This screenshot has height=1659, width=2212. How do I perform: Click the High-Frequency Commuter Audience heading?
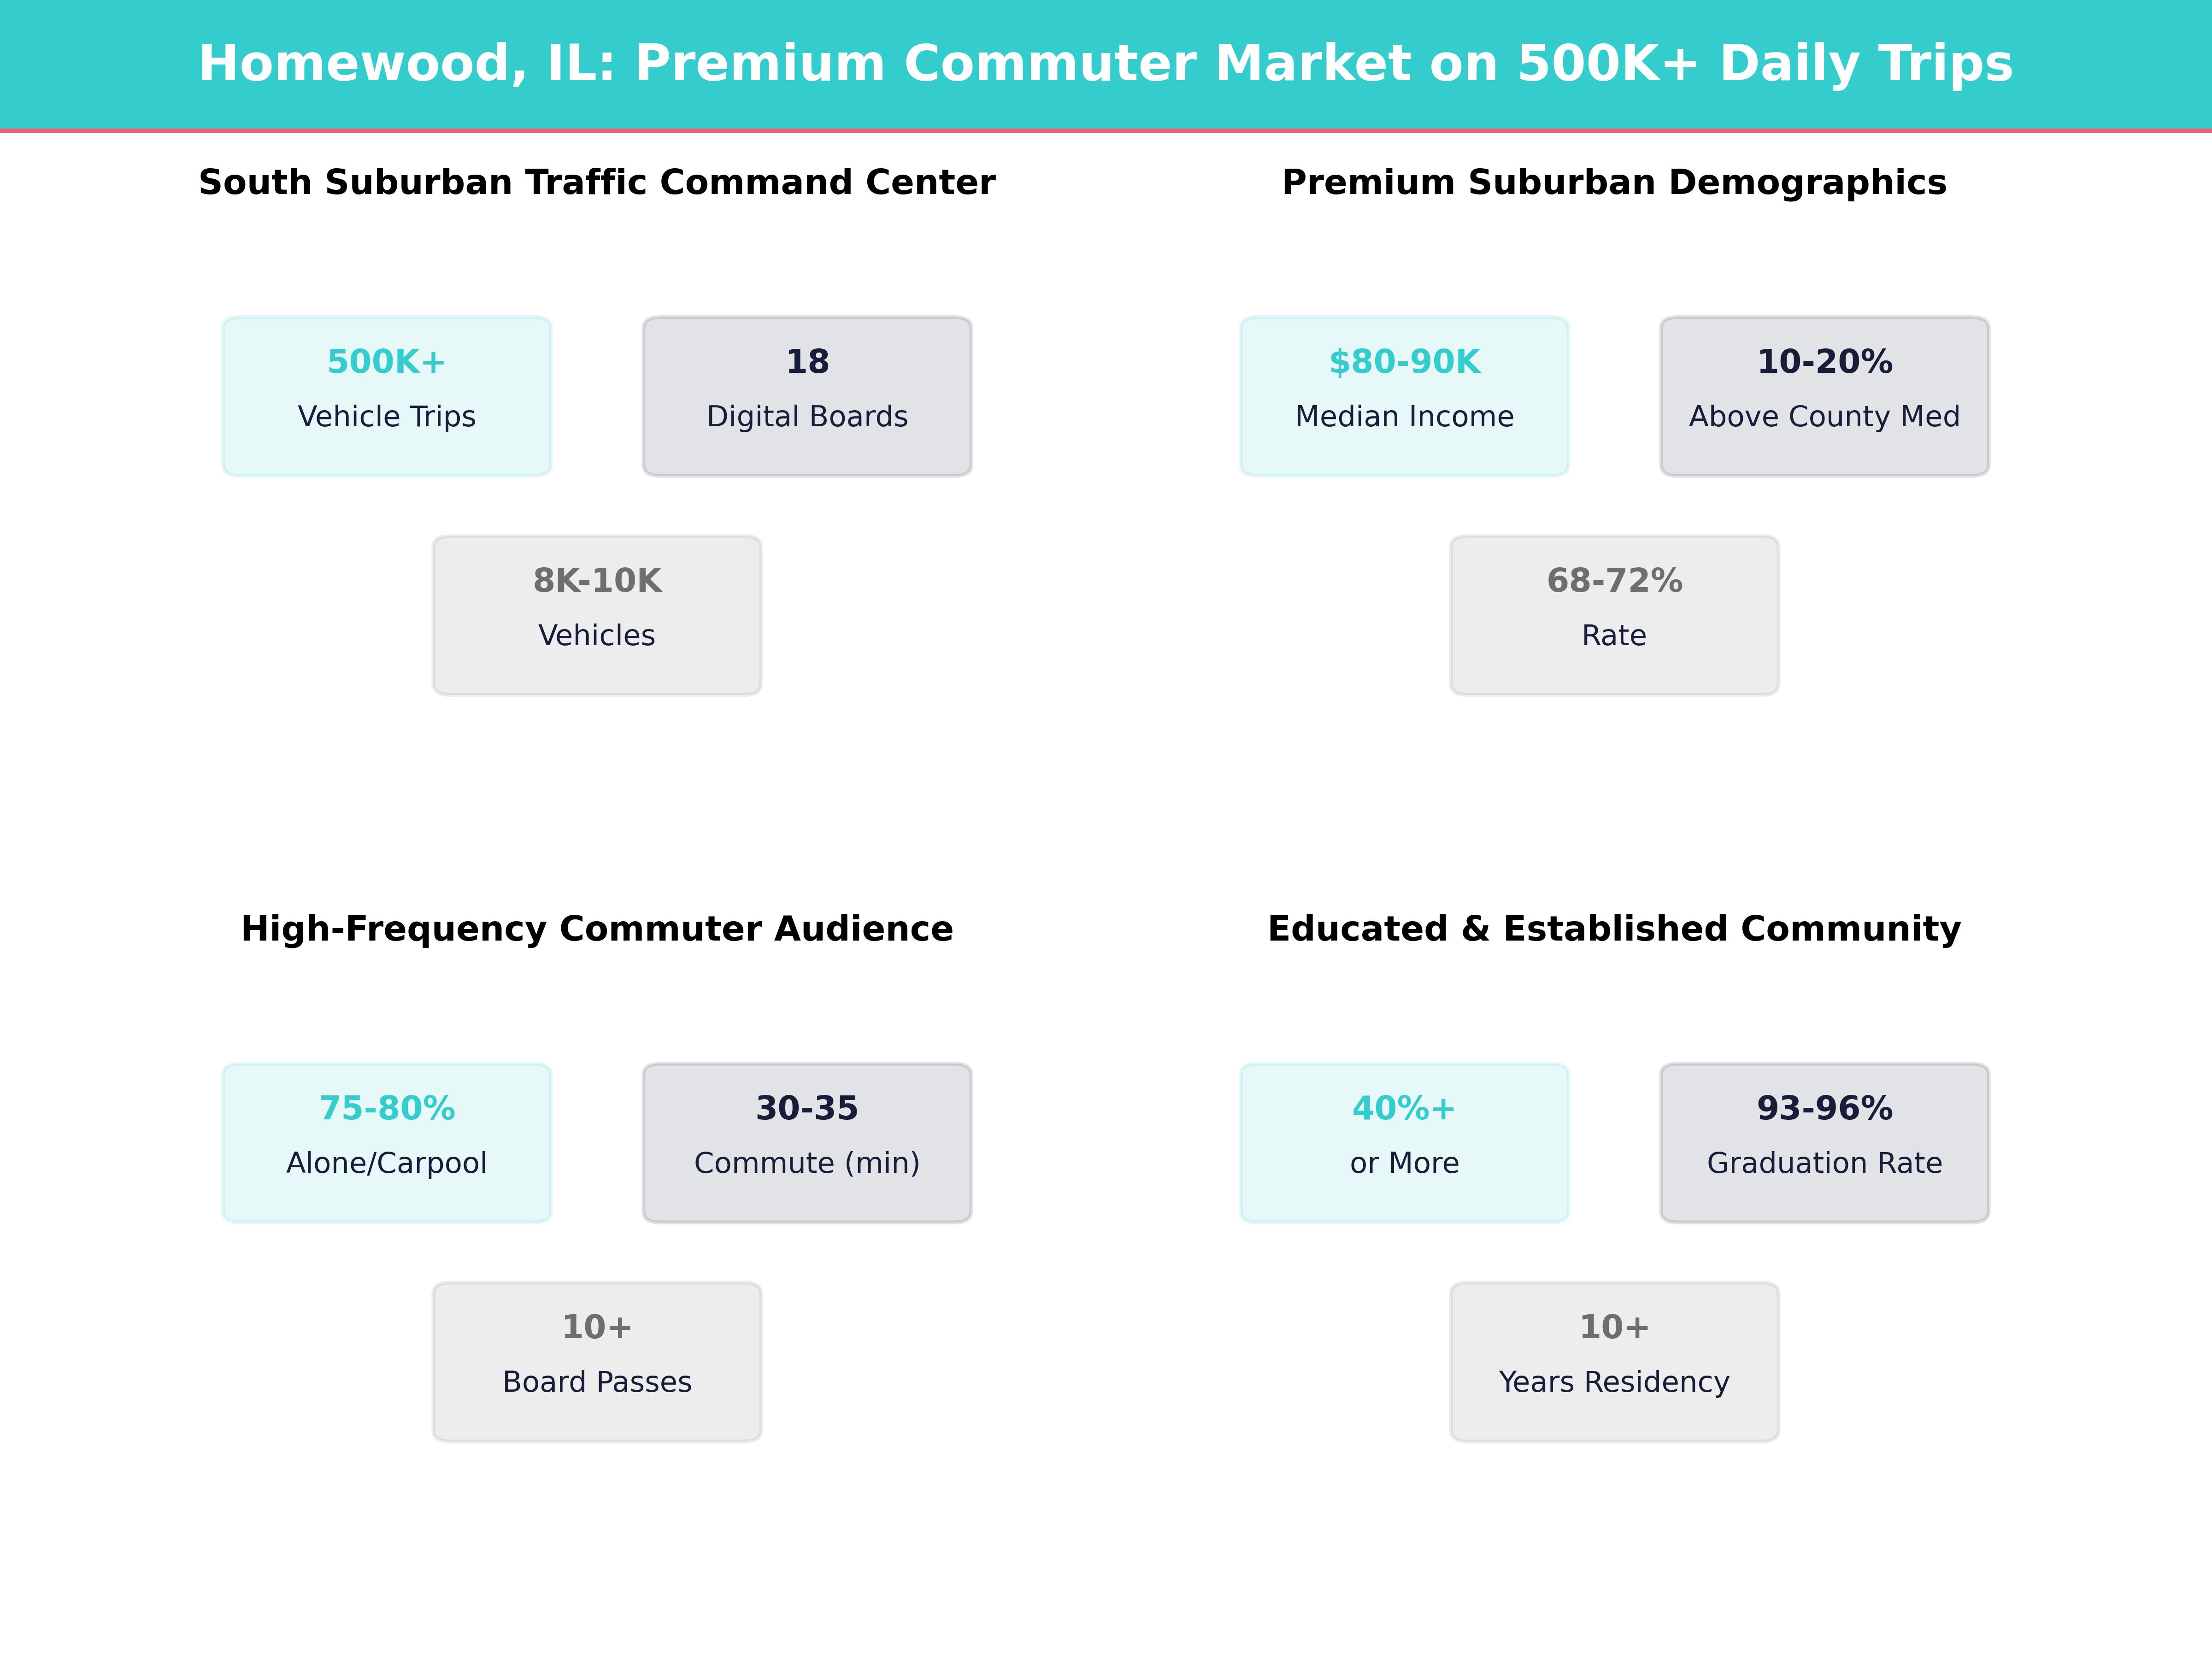pos(597,929)
